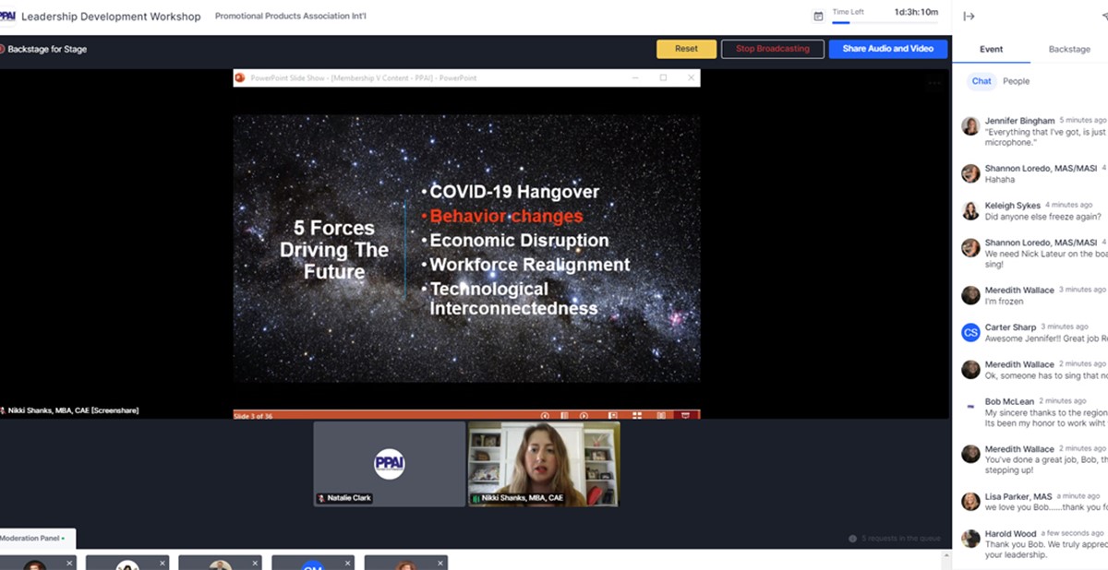This screenshot has height=570, width=1108.
Task: Select Nikki Shanks' video tile
Action: point(543,464)
